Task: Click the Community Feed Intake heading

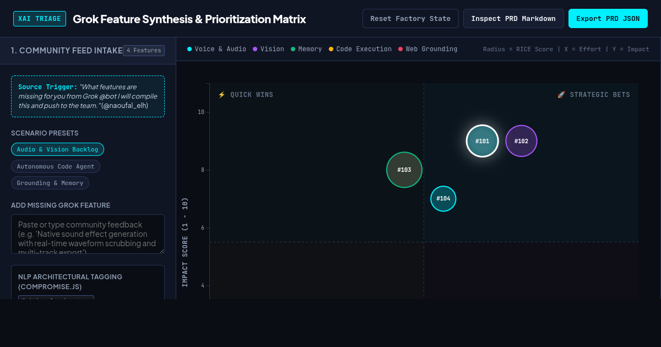Action: (67, 51)
